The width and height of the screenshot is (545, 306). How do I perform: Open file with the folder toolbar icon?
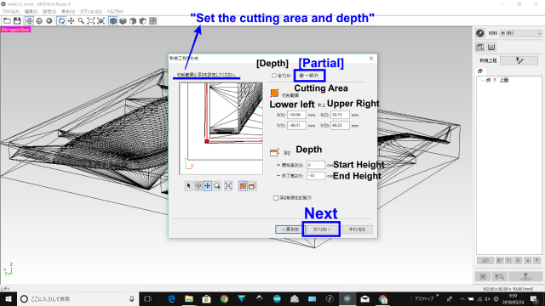pyautogui.click(x=7, y=20)
